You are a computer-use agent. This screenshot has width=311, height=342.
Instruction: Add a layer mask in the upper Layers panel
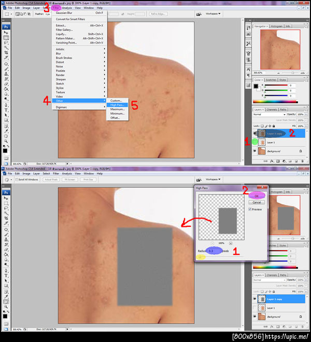coord(278,161)
